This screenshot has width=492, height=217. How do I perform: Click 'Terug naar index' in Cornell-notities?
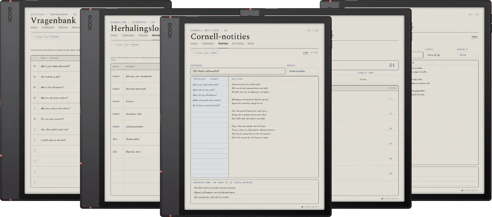[205, 53]
